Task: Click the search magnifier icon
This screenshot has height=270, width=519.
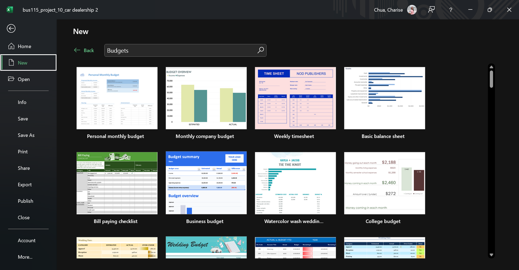Action: (261, 50)
